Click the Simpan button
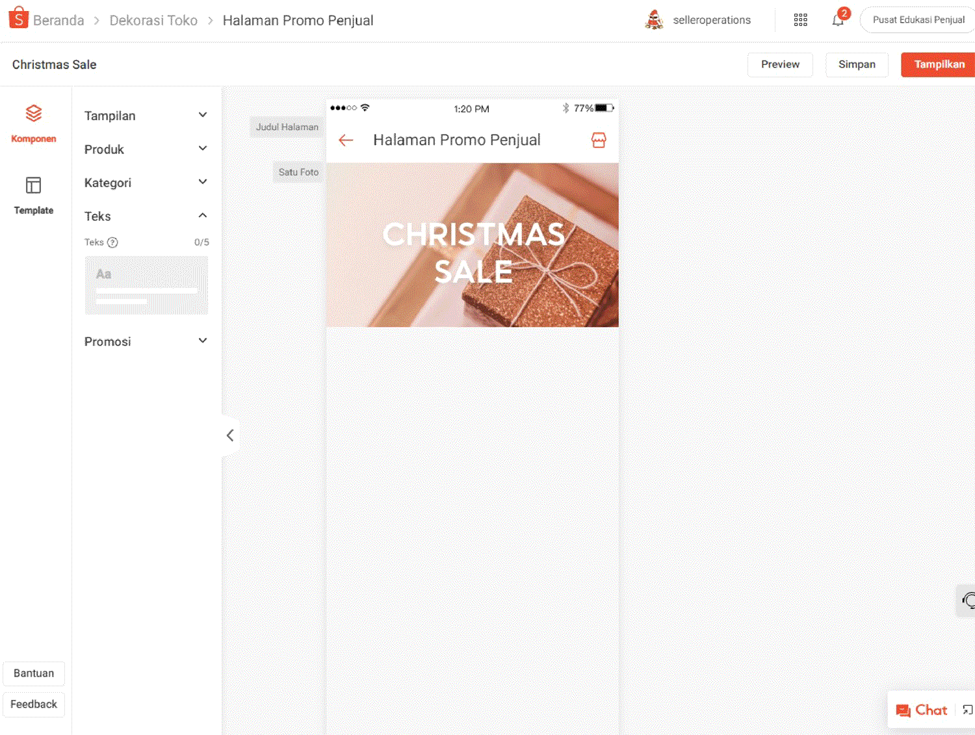The height and width of the screenshot is (735, 975). coord(856,64)
